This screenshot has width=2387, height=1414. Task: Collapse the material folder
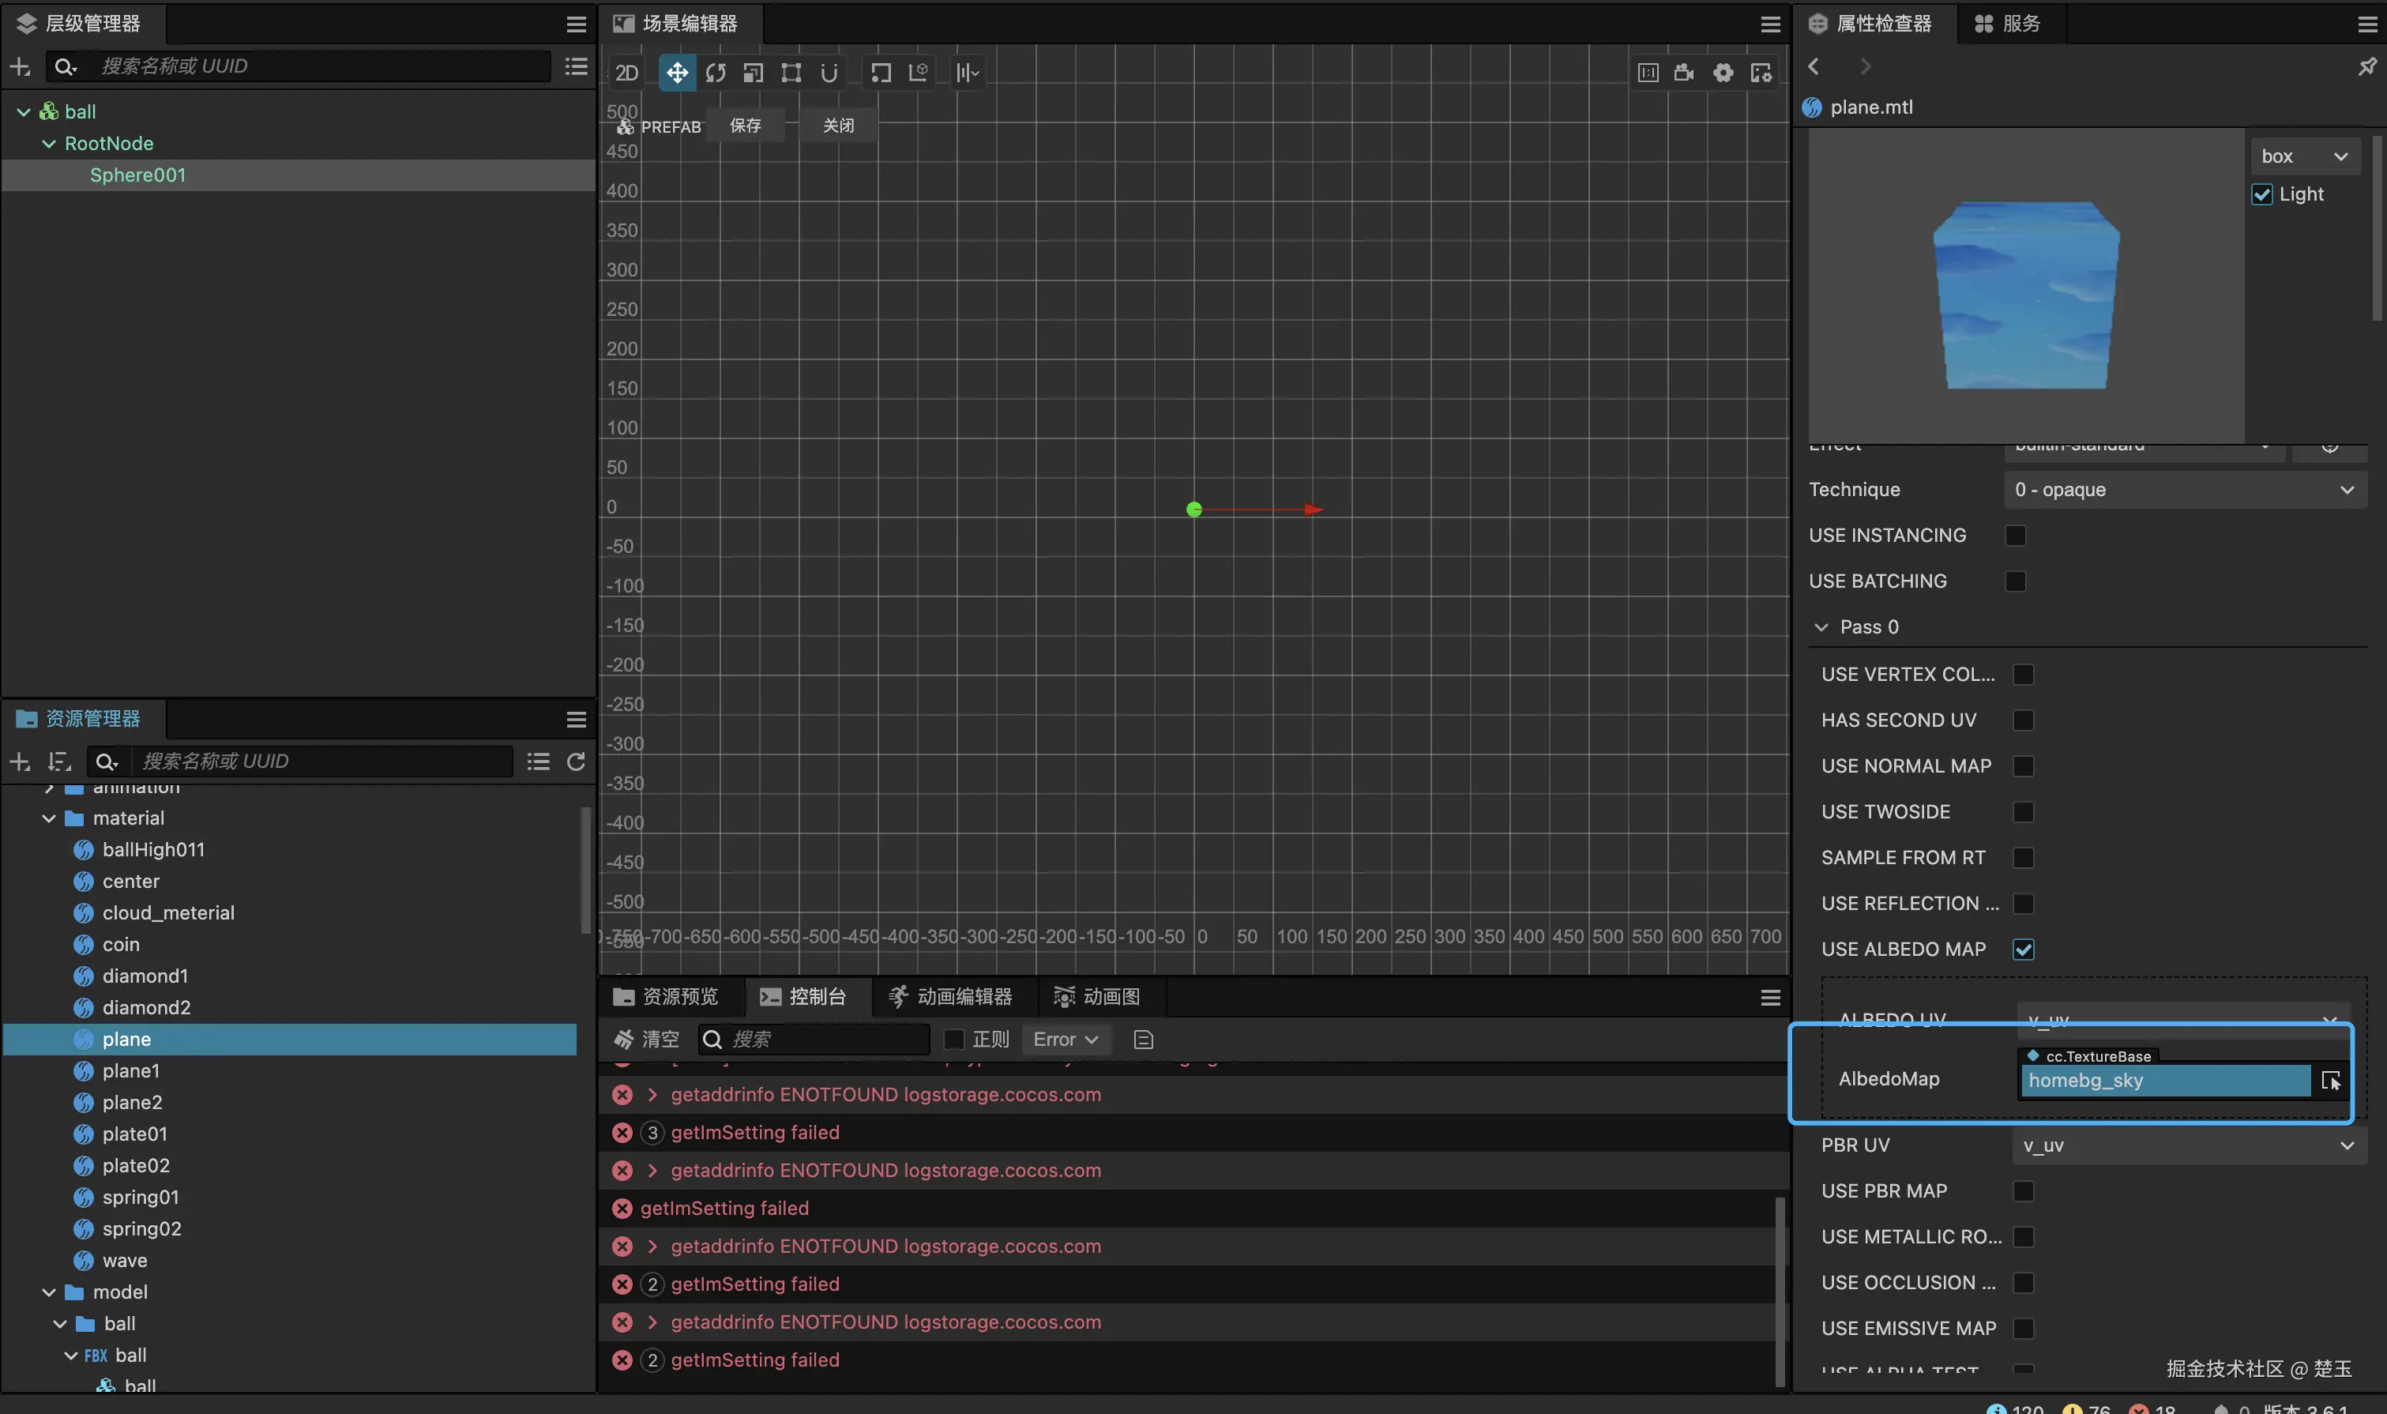[49, 818]
